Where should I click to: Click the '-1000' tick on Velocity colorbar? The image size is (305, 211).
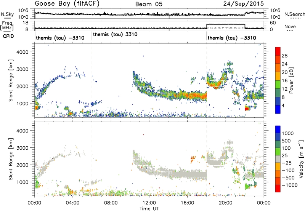click(x=289, y=185)
